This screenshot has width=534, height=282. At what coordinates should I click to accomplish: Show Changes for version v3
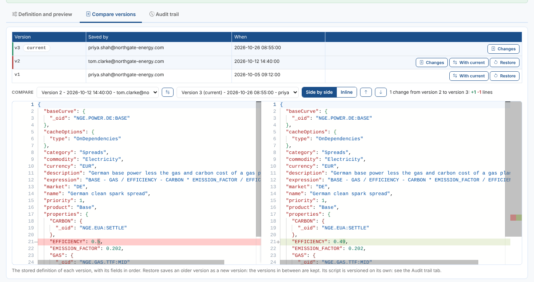coord(503,49)
